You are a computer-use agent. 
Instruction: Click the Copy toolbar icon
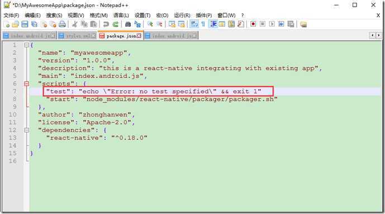(84, 24)
